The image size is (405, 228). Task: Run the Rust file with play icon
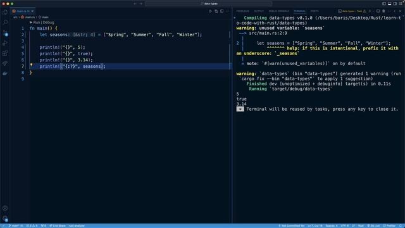[211, 11]
